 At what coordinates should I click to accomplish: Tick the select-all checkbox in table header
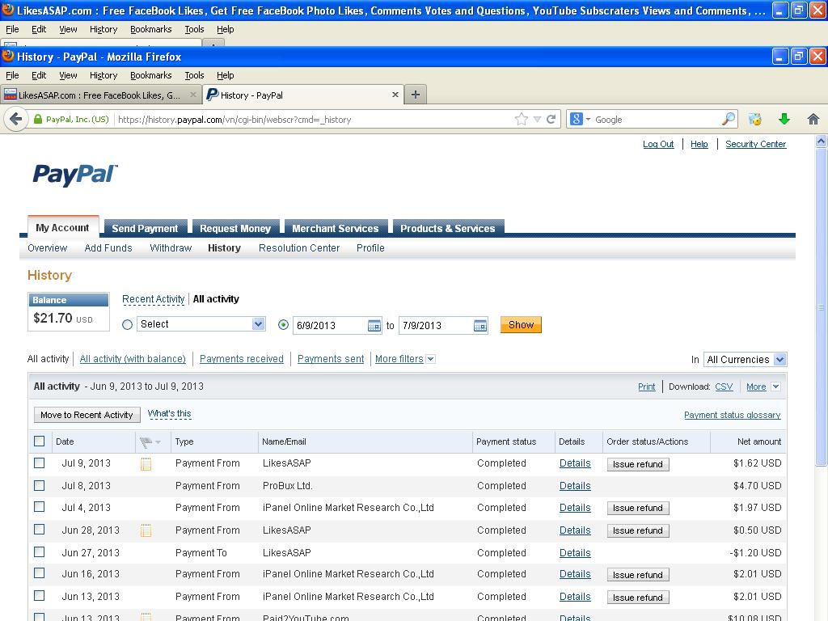coord(39,441)
